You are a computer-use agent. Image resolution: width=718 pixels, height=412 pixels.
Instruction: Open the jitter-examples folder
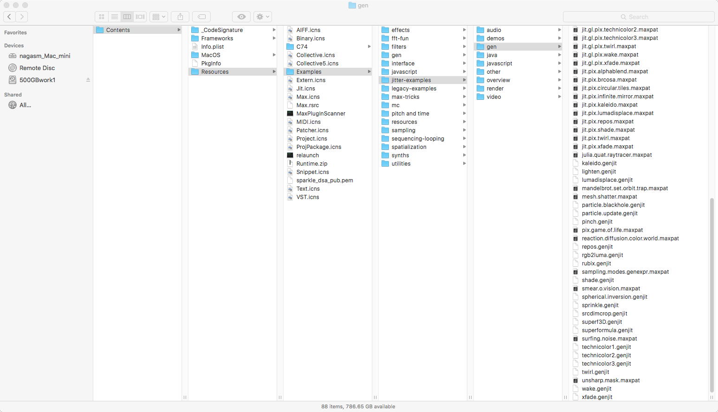411,80
